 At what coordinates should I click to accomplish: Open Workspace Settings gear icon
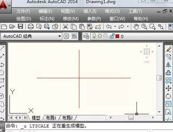click(66, 36)
